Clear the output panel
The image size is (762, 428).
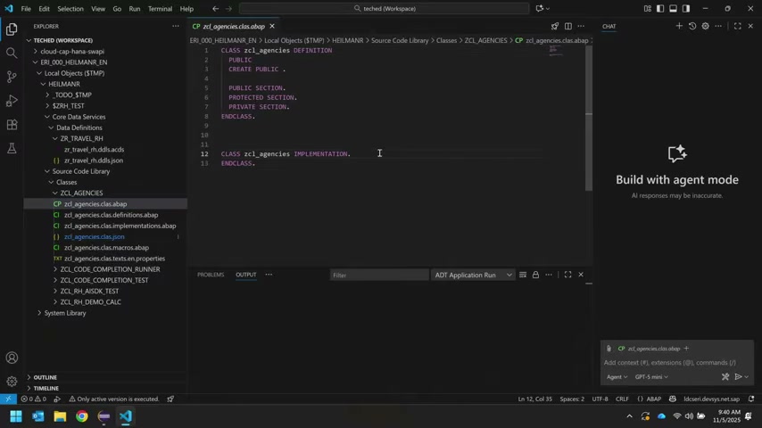[x=522, y=275]
